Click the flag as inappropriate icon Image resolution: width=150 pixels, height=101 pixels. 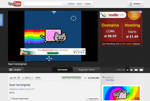click(x=11, y=99)
